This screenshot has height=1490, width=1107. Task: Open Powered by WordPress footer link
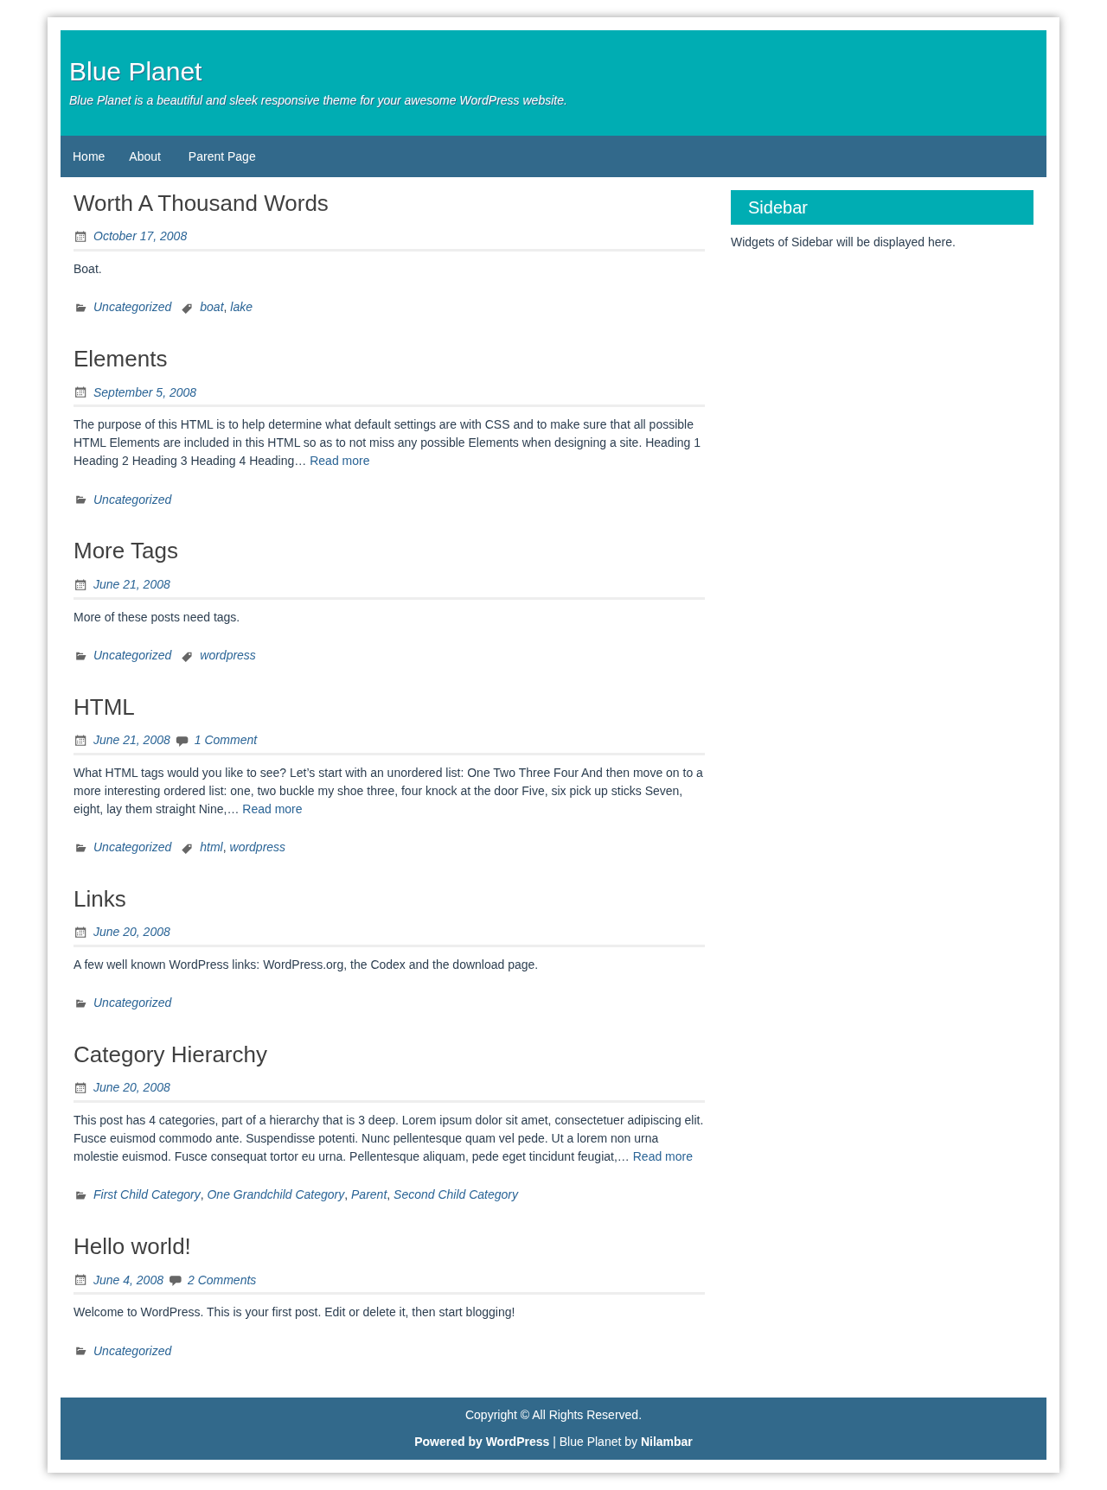point(482,1442)
